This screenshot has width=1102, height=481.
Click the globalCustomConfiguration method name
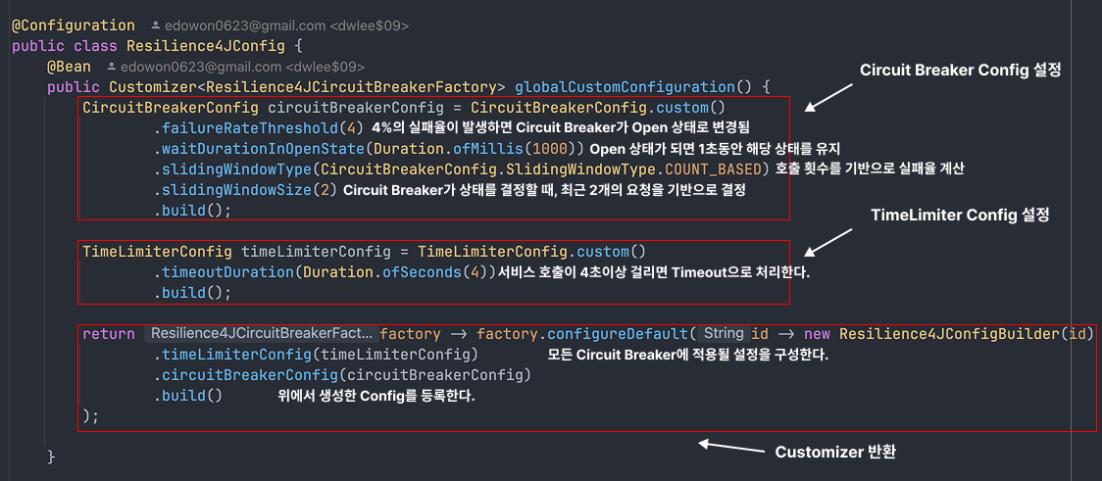[x=625, y=88]
